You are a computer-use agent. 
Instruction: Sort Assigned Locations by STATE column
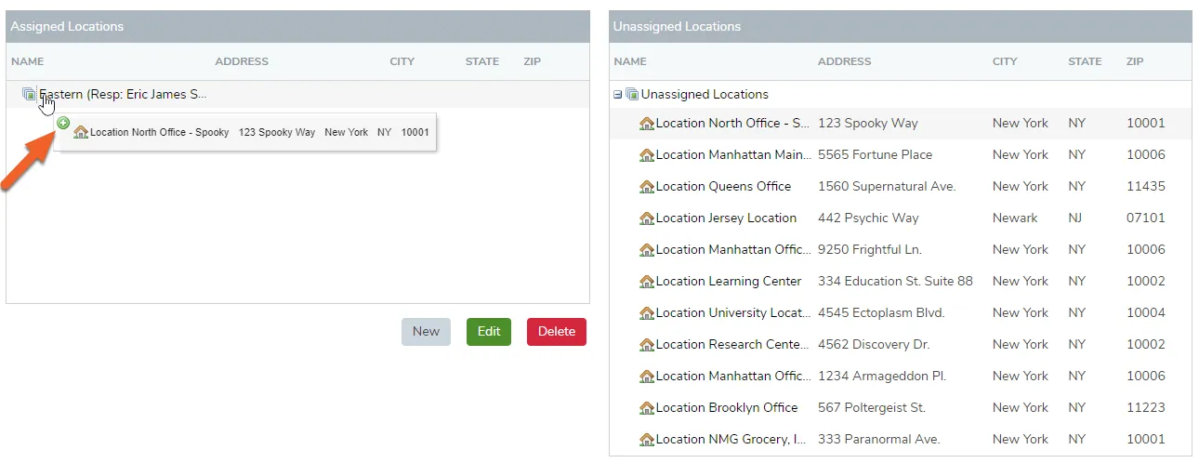(482, 61)
